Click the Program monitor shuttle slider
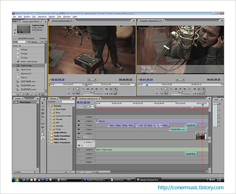The height and width of the screenshot is (194, 236). [180, 92]
